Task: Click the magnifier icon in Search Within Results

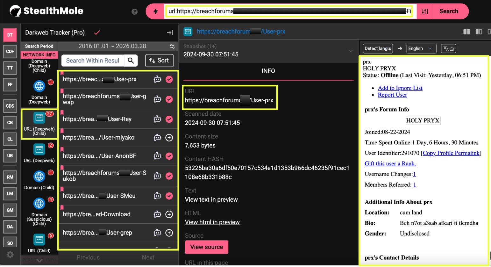Action: [x=131, y=61]
